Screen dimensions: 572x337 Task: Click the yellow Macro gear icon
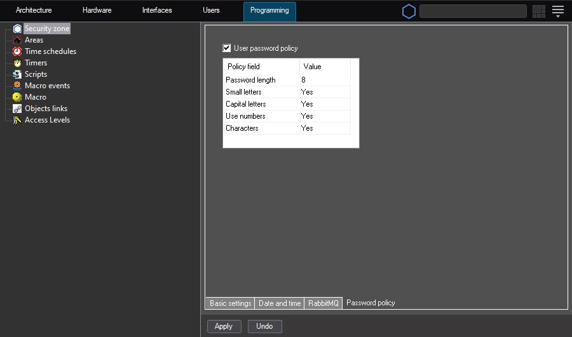tap(17, 97)
